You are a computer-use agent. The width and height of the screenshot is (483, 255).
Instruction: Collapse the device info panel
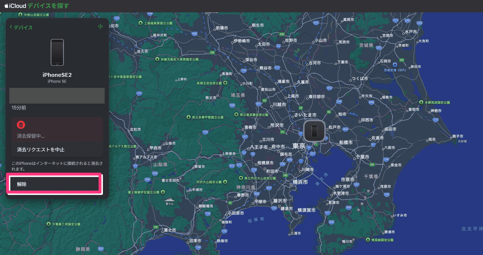pos(100,27)
